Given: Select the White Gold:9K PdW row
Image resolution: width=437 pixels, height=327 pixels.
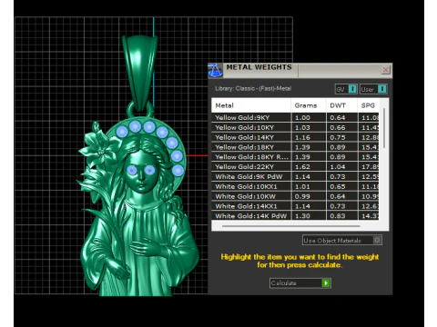Looking at the screenshot, I should tap(295, 176).
